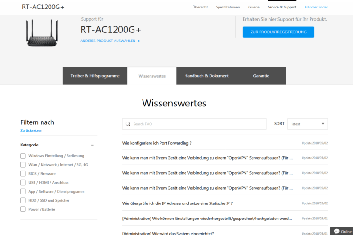Click the Kategorie heading text
Image resolution: width=353 pixels, height=235 pixels.
pyautogui.click(x=29, y=145)
